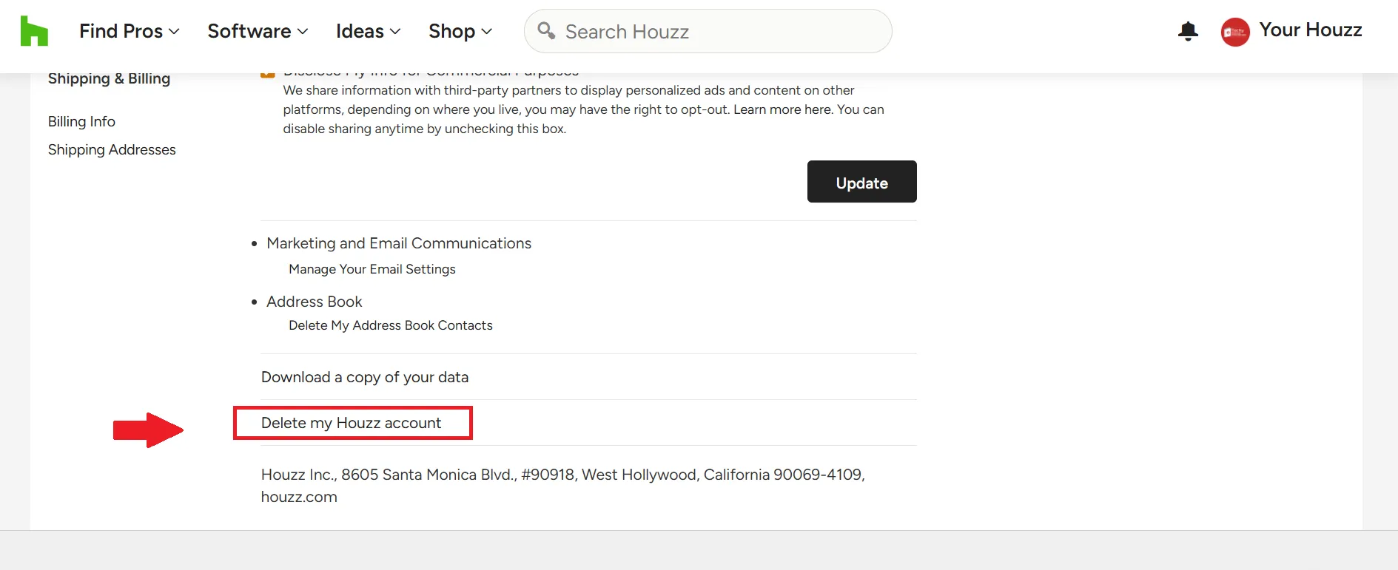Select Billing Info in the sidebar
Image resolution: width=1398 pixels, height=570 pixels.
pyautogui.click(x=81, y=121)
